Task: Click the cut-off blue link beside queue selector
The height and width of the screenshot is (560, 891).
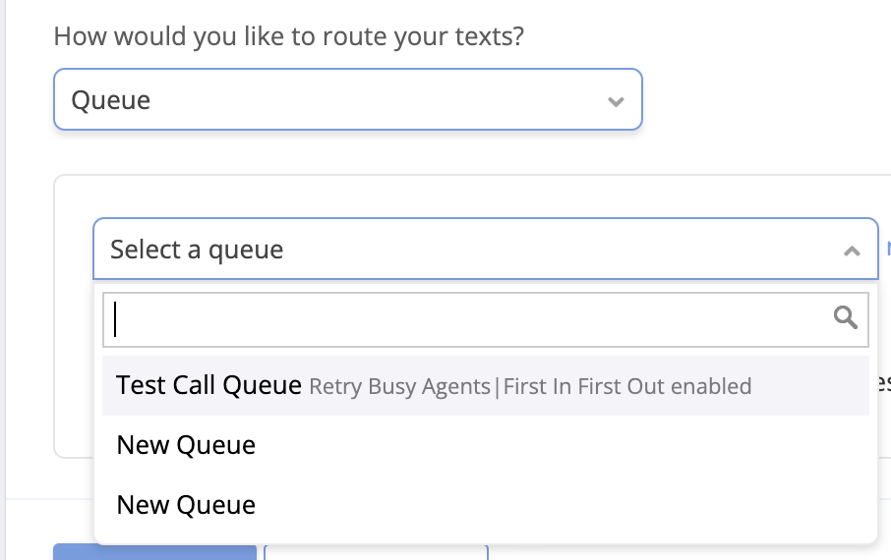Action: click(x=888, y=249)
